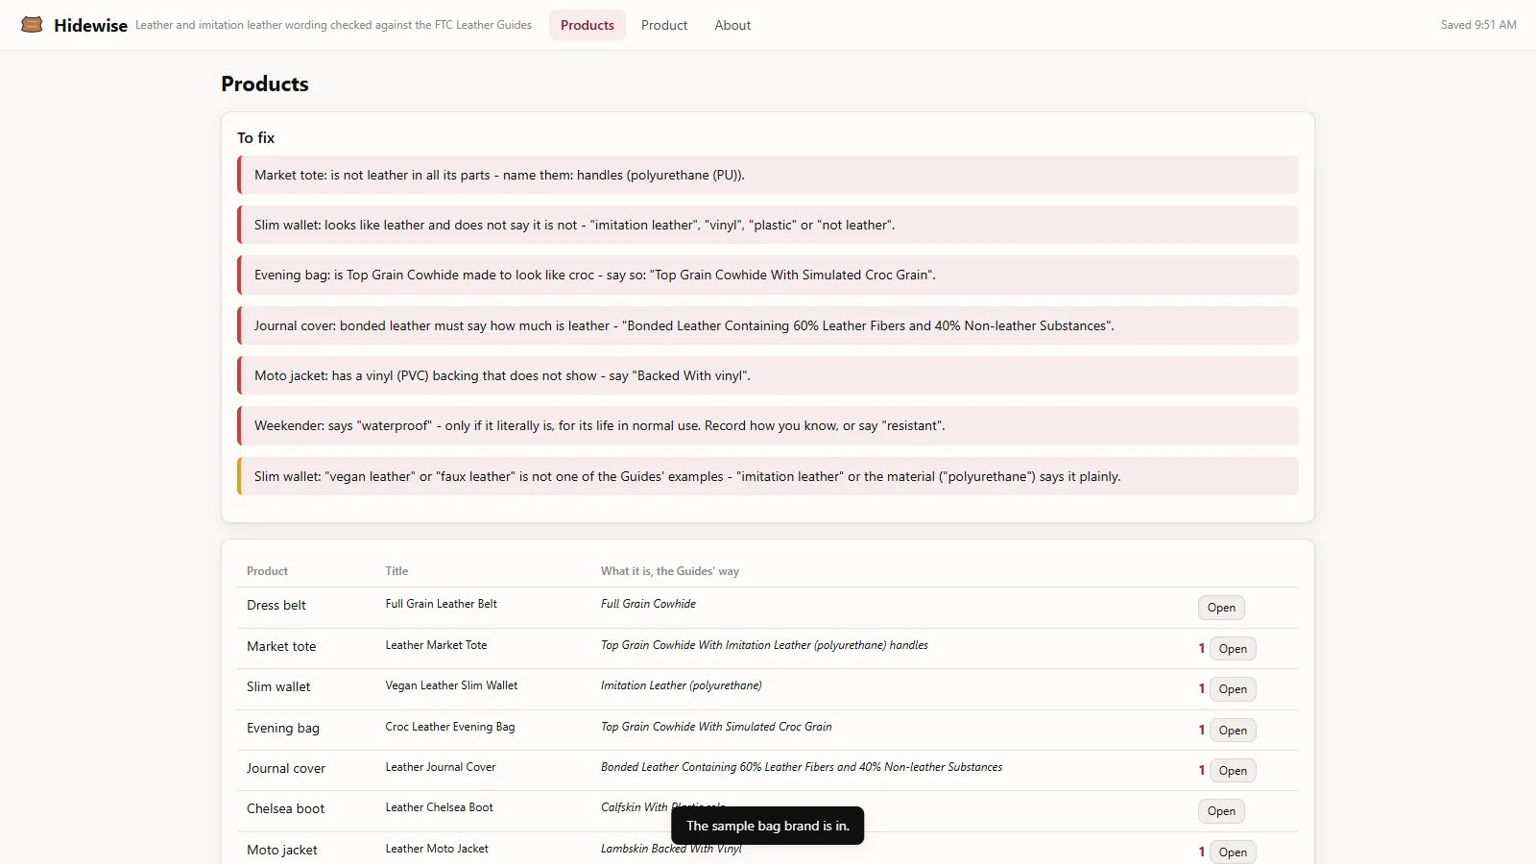Click the 'Leather Chelsea Boot' title
Image resolution: width=1536 pixels, height=864 pixels.
(x=439, y=807)
